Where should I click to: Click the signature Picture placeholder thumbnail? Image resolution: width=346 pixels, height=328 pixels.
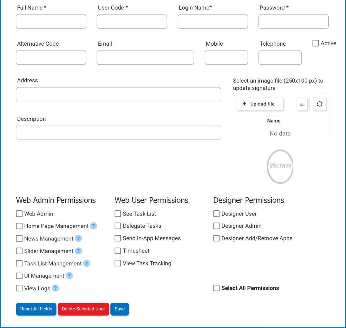[280, 166]
